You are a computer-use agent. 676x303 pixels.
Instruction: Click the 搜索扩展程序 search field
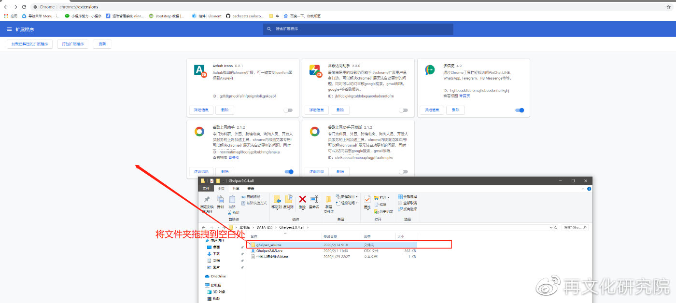click(358, 29)
